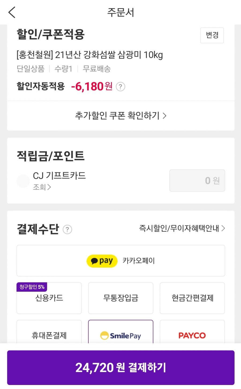This screenshot has height=389, width=241.
Task: Click the 변경 button
Action: 212,35
